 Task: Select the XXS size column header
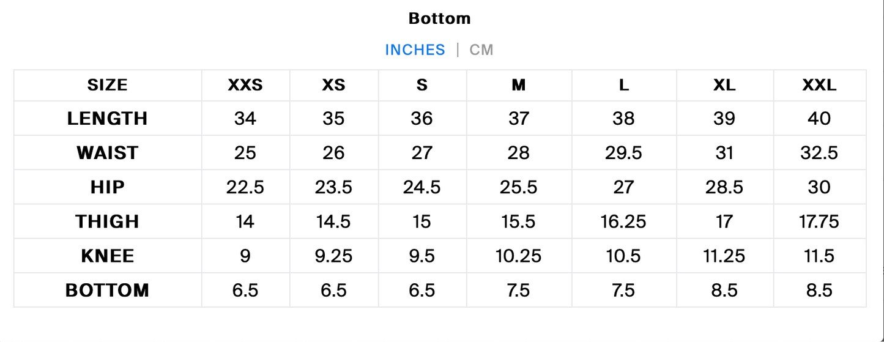[245, 85]
